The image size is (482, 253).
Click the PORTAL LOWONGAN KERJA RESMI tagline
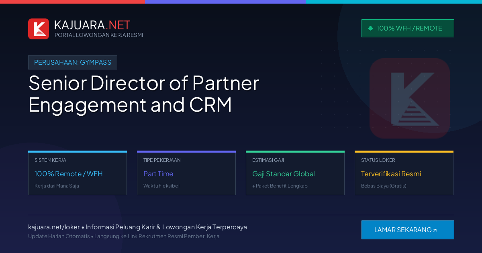99,35
